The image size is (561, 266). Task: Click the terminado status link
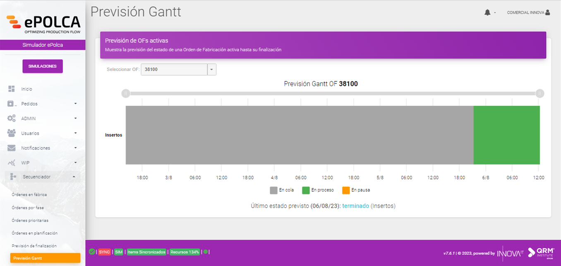[x=355, y=205]
